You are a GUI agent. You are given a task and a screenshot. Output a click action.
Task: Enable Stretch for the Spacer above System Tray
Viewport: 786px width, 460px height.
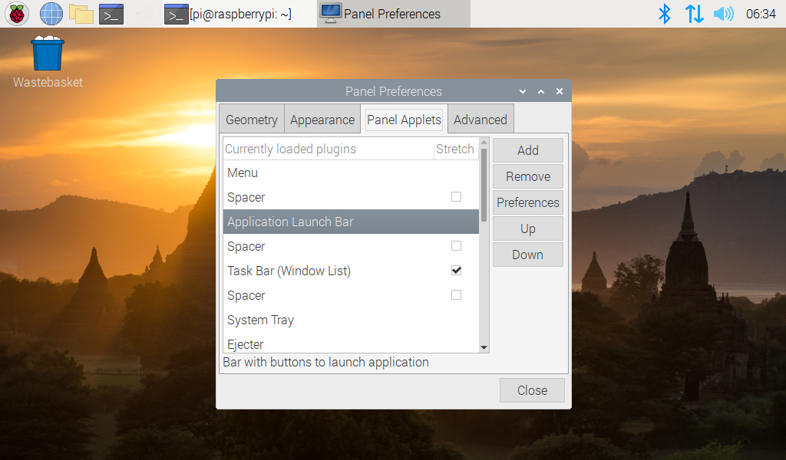(456, 295)
